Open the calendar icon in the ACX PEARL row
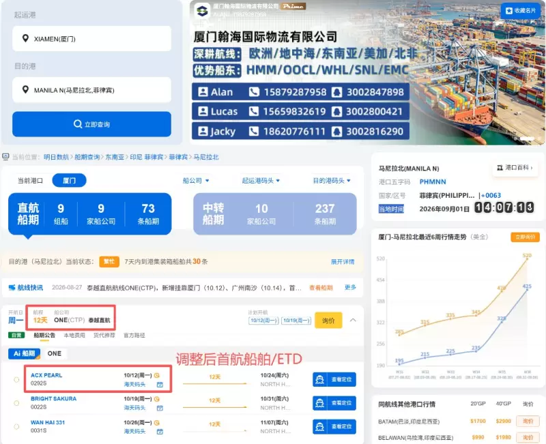Image resolution: width=546 pixels, height=444 pixels. coord(160,385)
